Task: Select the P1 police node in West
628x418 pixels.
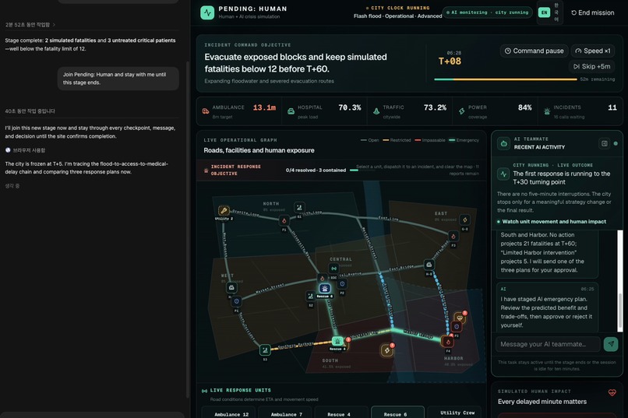Action: 236,300
